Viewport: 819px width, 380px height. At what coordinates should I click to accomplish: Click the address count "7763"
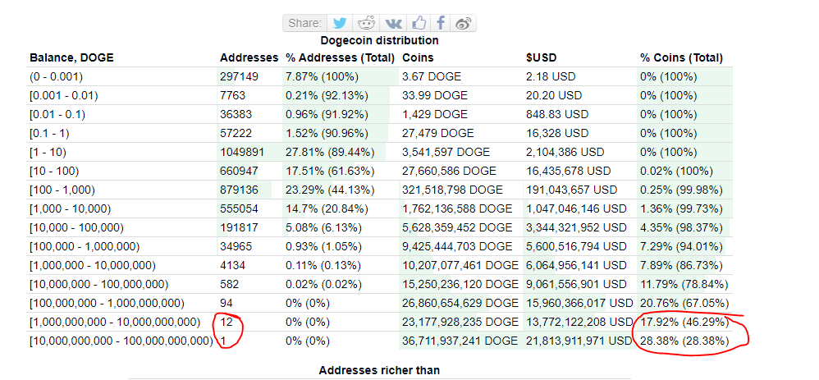click(x=232, y=96)
